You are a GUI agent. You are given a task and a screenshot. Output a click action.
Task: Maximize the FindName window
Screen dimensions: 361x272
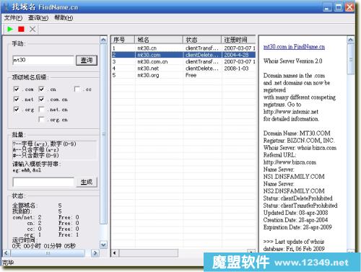point(338,7)
